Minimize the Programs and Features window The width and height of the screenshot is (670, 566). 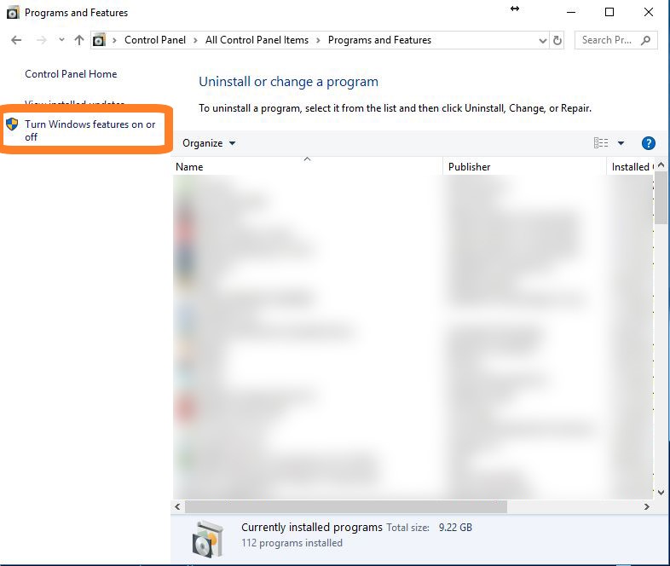(x=571, y=13)
